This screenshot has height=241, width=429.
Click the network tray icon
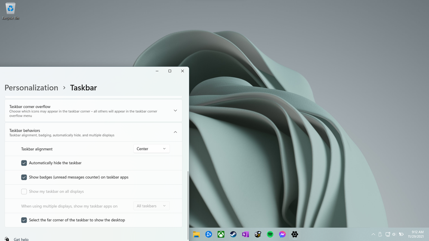[x=388, y=235]
